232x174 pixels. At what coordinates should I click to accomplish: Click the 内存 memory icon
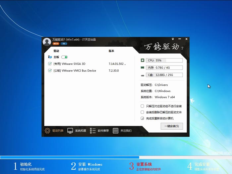click(143, 67)
